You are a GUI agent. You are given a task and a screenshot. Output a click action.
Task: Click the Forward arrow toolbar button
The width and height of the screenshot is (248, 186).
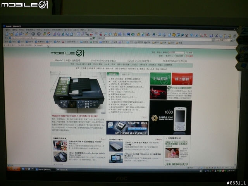[39, 34]
